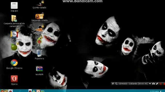165x92 pixels.
Task: Click the Grabando [00:00:34] recording timer
Action: [x=138, y=84]
